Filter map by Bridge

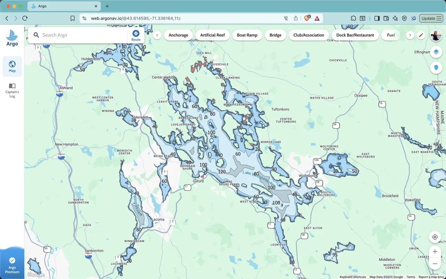[x=275, y=35]
